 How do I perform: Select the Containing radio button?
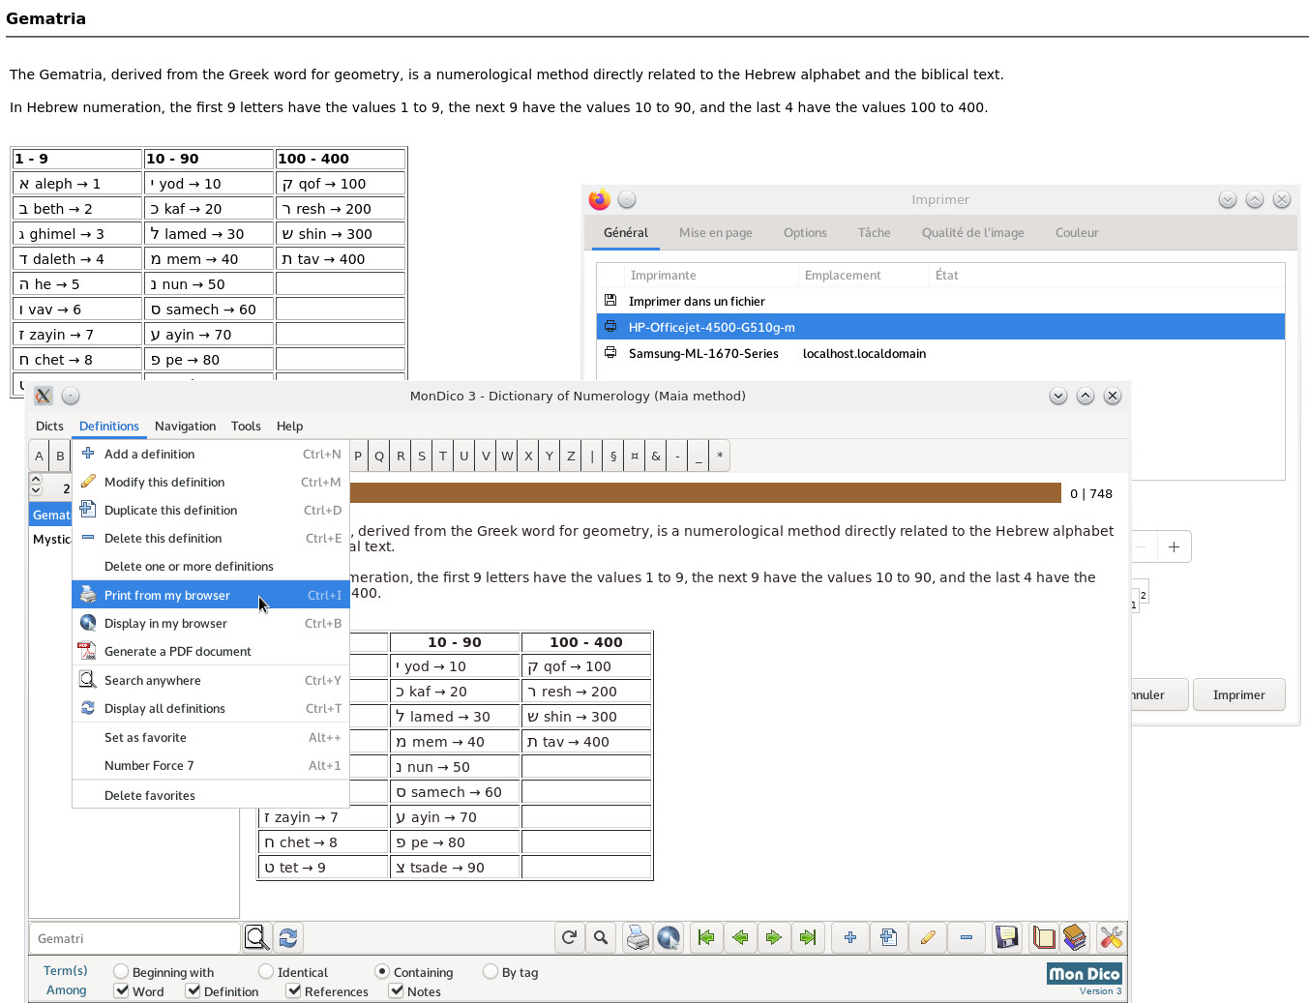382,971
